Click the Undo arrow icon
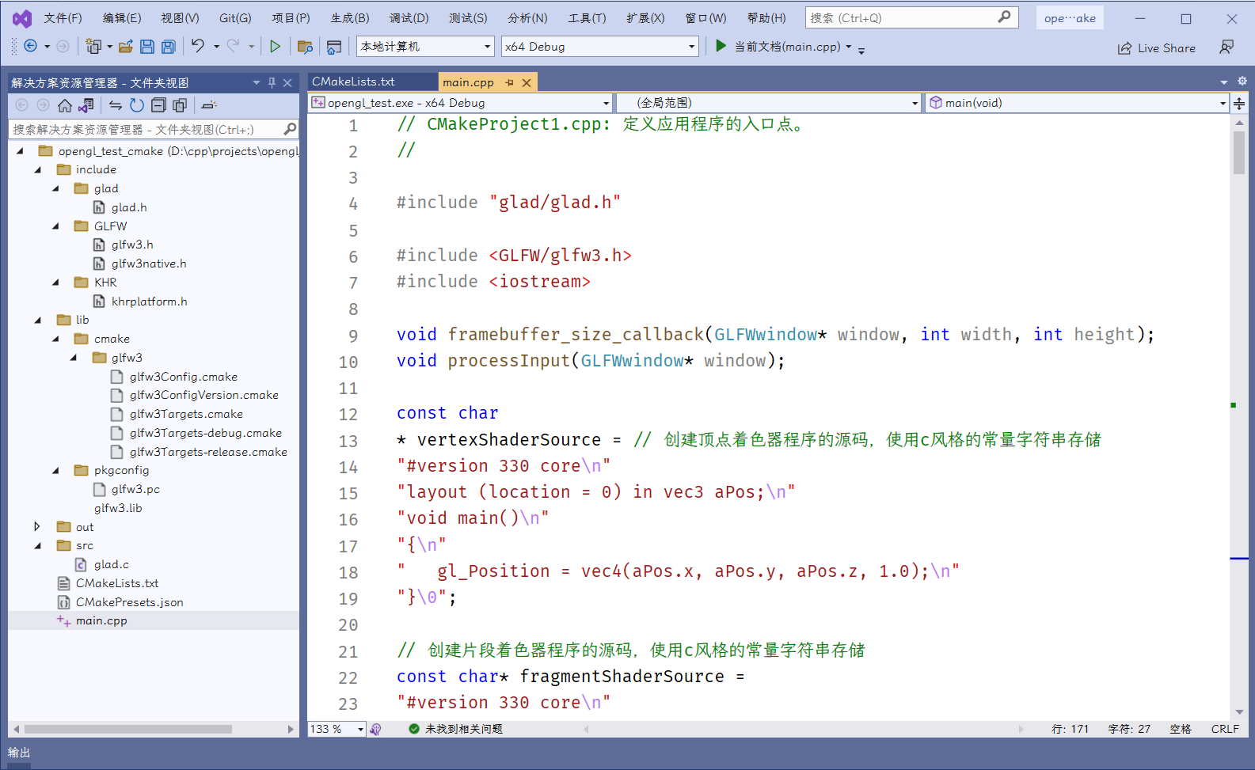This screenshot has height=770, width=1255. click(198, 47)
